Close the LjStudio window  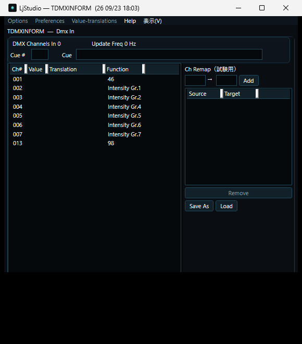[286, 8]
